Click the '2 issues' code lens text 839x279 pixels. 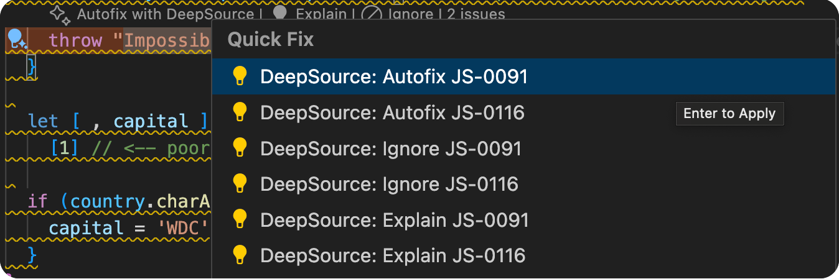(476, 14)
